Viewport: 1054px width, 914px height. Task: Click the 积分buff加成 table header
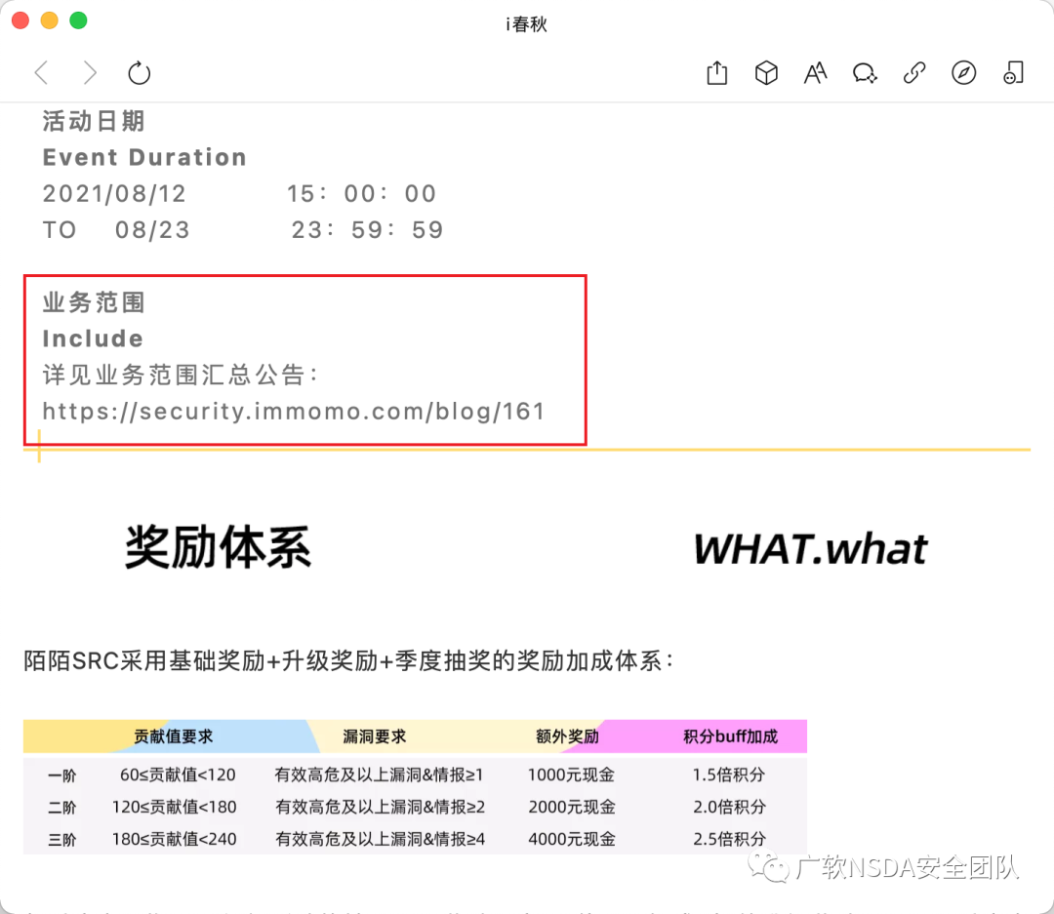coord(731,736)
